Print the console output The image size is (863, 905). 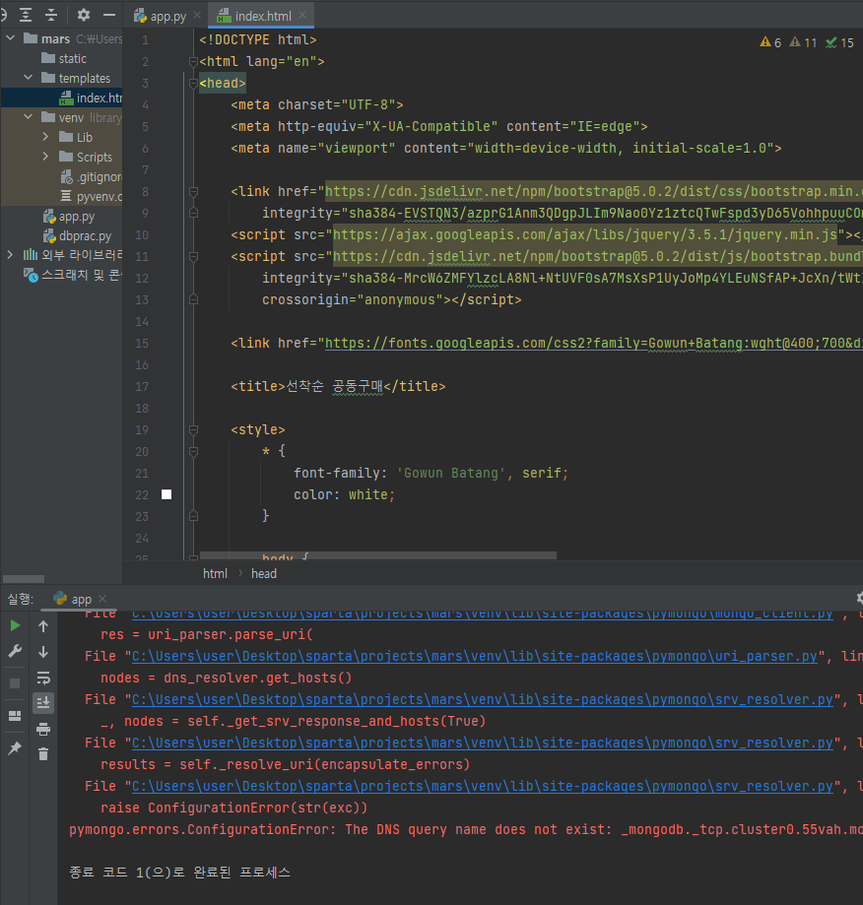(x=43, y=729)
